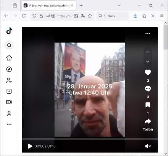This screenshot has height=156, width=168.
Task: Like the video with heart icon
Action: coord(148,72)
